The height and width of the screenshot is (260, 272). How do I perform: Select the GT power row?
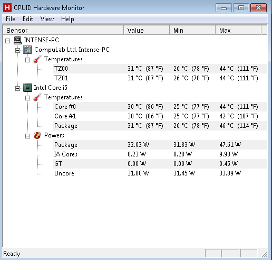click(160, 164)
